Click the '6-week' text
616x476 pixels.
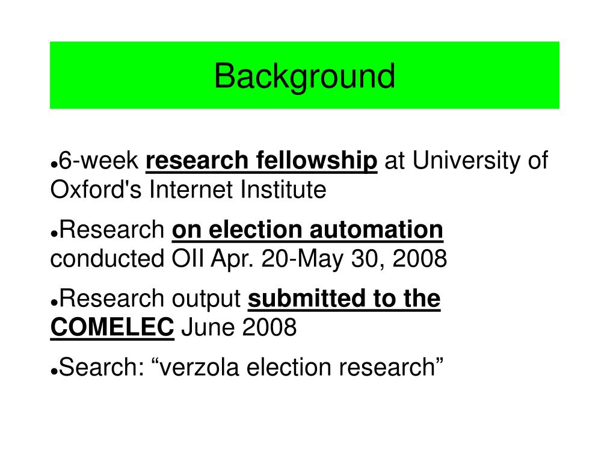(99, 160)
